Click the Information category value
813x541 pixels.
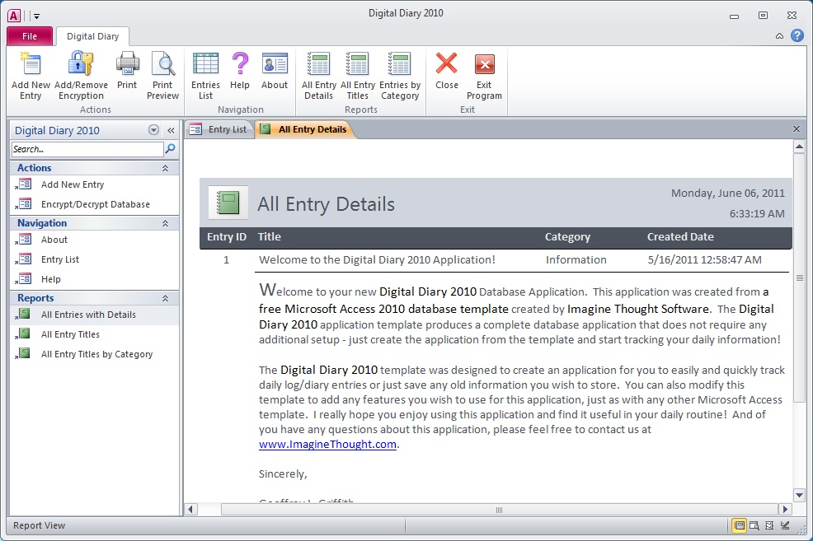point(576,260)
